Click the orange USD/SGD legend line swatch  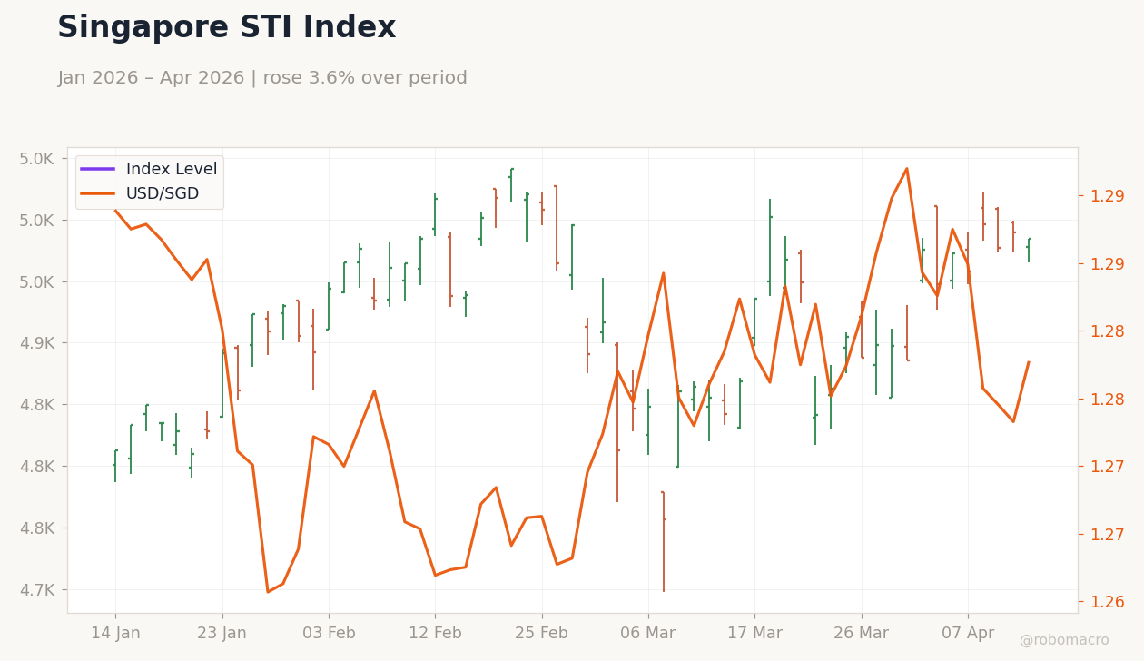click(x=97, y=193)
